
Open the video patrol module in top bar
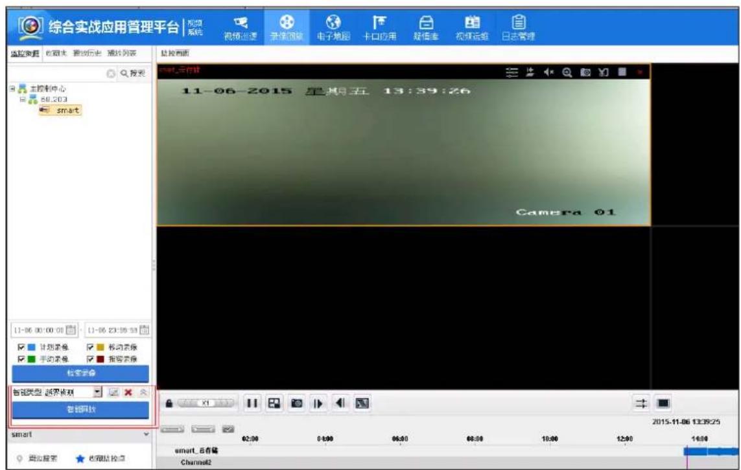pyautogui.click(x=241, y=28)
